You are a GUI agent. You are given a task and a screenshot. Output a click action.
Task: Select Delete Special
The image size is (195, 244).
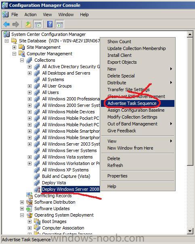[138, 76]
